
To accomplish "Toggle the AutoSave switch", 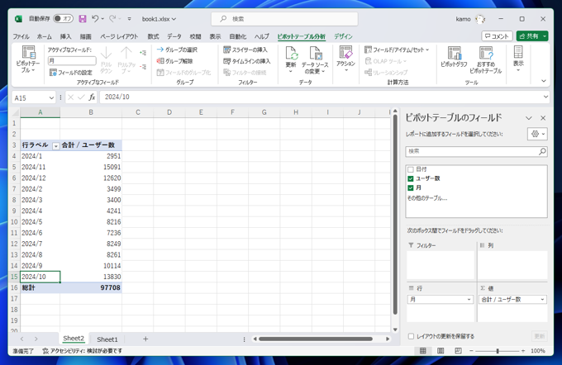I will (x=64, y=19).
